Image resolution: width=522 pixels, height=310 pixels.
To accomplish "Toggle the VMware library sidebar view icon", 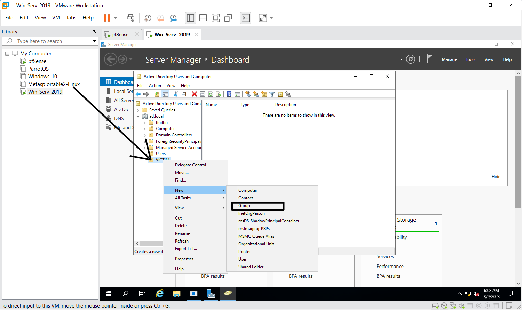I will point(190,18).
